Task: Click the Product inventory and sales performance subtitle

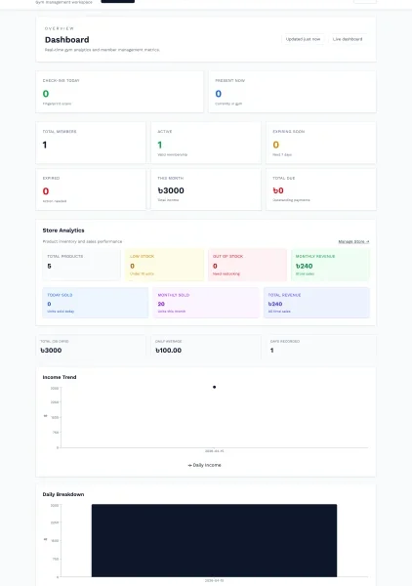Action: (82, 242)
